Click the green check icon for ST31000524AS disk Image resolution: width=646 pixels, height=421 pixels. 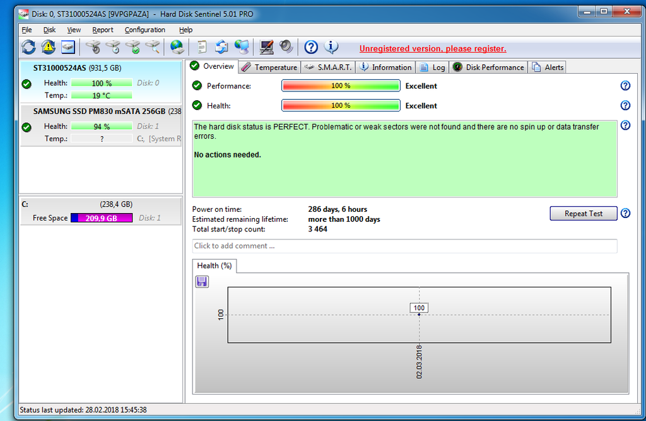26,84
